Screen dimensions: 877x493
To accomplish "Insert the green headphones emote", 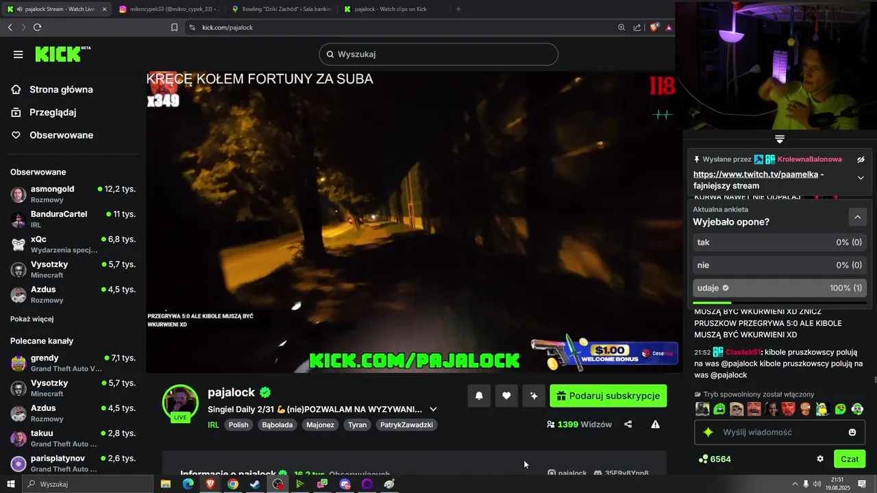I will pyautogui.click(x=857, y=409).
